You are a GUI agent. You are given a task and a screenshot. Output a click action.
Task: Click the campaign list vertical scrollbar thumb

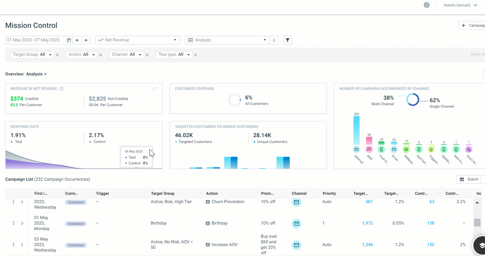click(x=477, y=222)
